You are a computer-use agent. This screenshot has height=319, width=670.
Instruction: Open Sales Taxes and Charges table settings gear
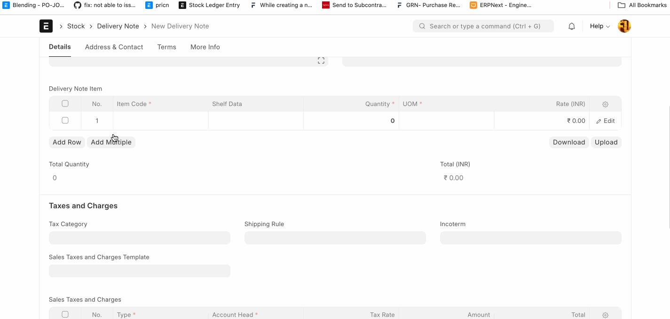(605, 315)
